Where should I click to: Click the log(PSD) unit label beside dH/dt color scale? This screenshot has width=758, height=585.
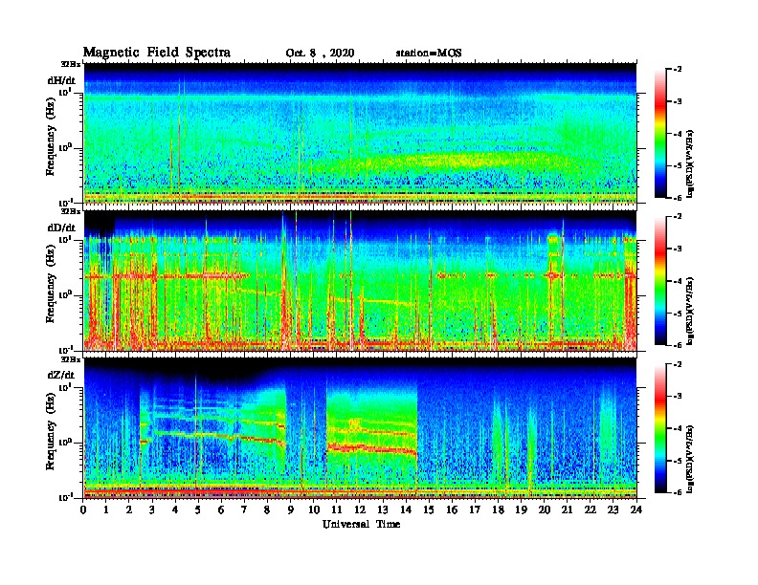691,163
